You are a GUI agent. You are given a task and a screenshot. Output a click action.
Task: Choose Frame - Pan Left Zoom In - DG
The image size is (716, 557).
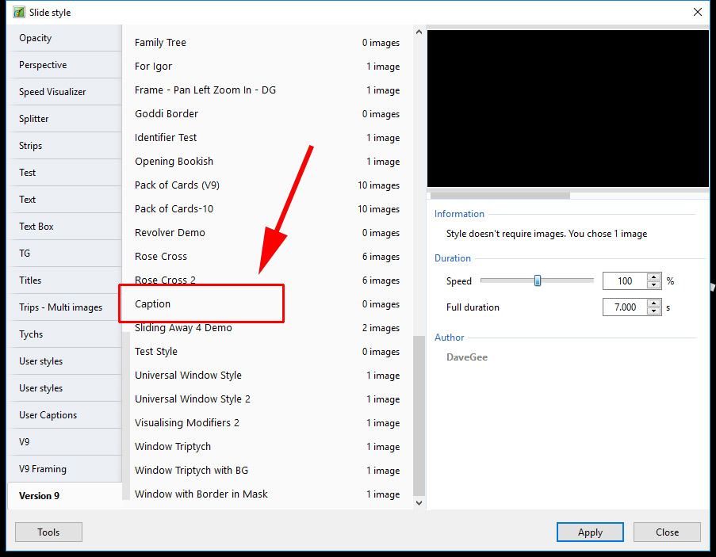coord(267,90)
